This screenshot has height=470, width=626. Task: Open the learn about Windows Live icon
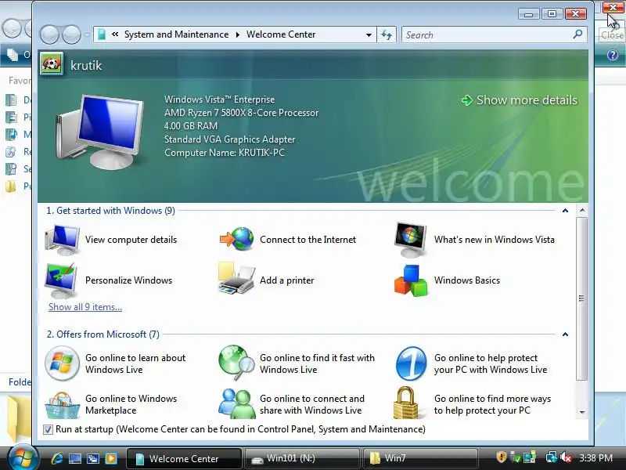[x=62, y=363]
